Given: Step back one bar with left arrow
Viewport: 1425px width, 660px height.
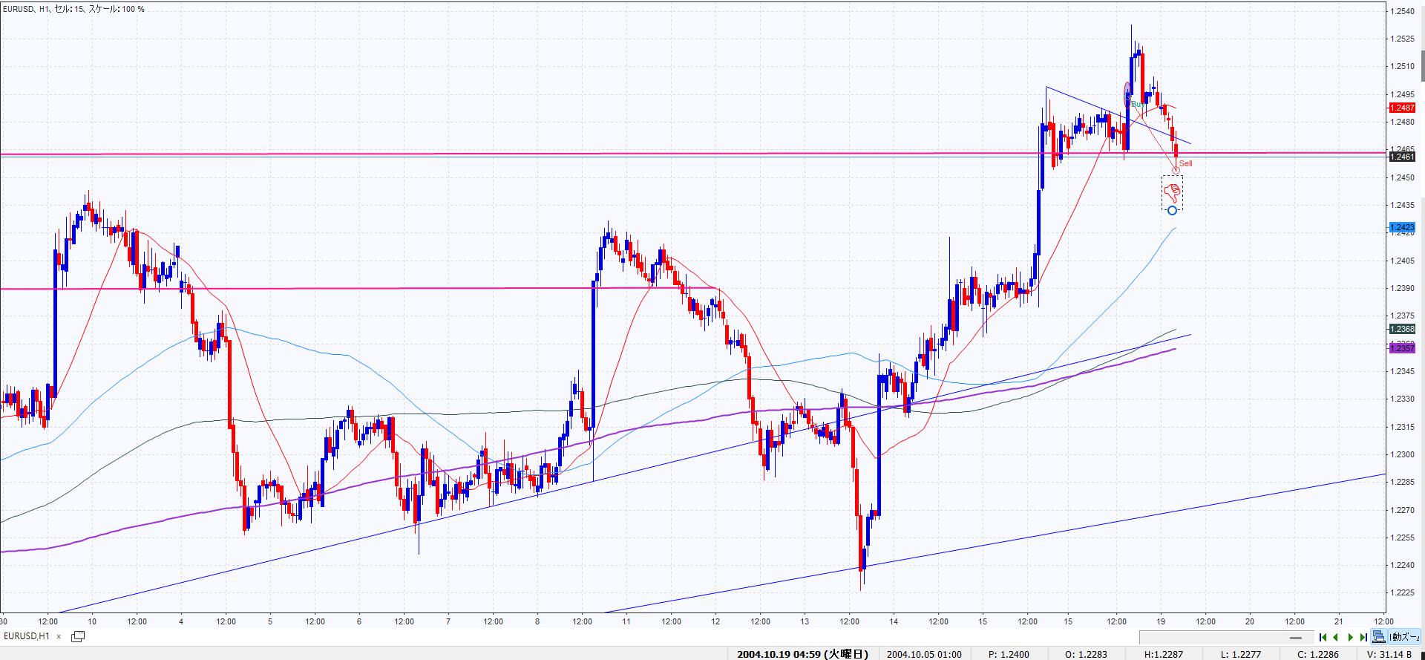Looking at the screenshot, I should (x=1336, y=637).
